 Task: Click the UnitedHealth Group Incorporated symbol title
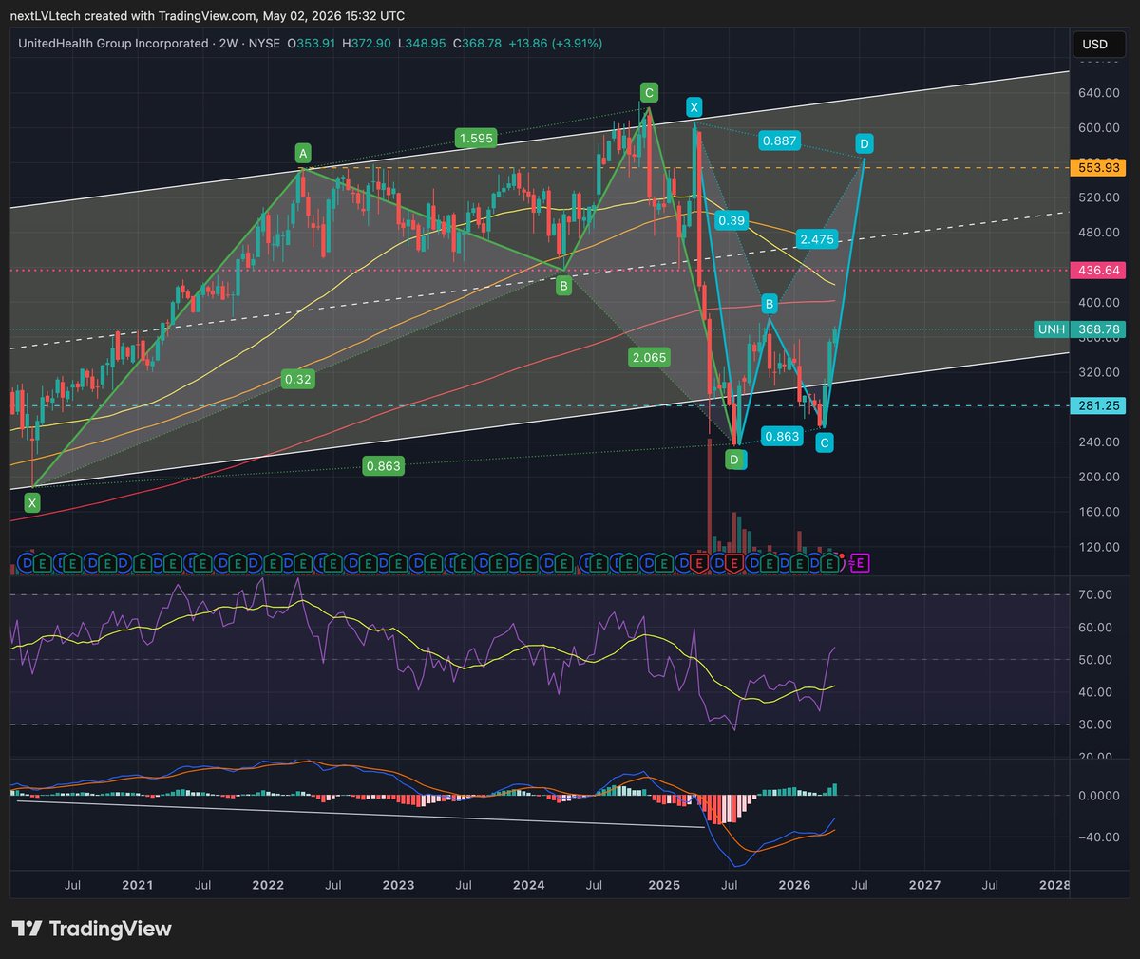113,43
